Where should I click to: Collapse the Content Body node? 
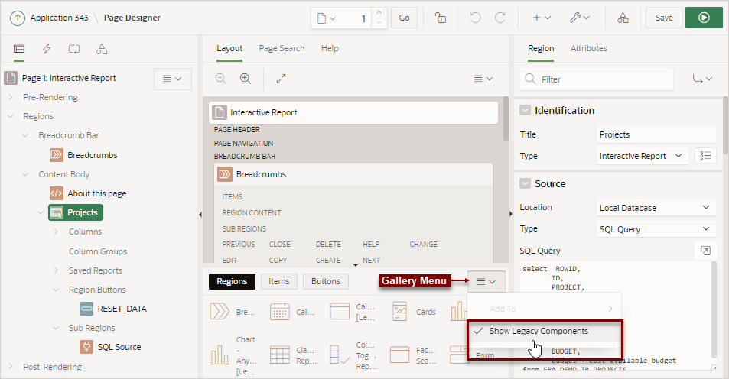[x=25, y=174]
